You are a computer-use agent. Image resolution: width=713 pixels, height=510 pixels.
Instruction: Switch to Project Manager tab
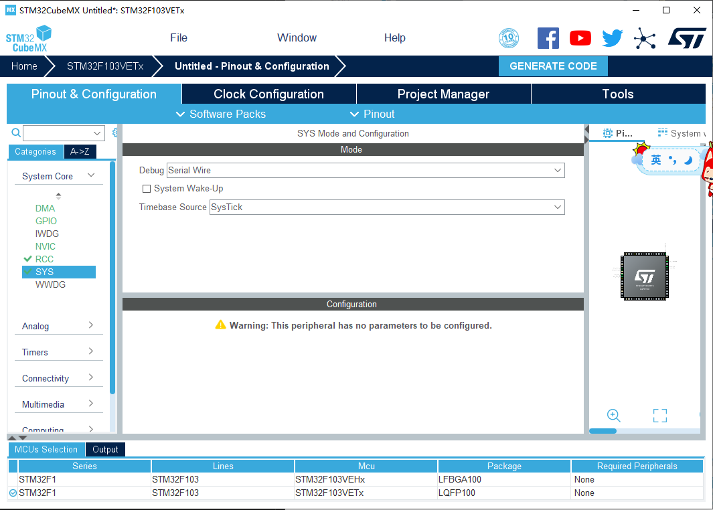tap(443, 94)
